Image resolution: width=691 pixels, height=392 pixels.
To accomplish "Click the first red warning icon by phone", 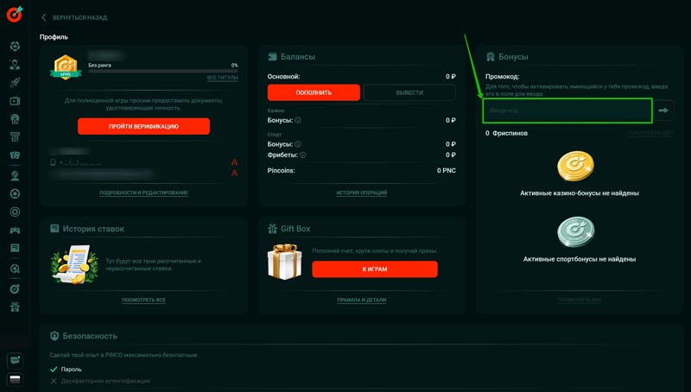I will [x=234, y=162].
